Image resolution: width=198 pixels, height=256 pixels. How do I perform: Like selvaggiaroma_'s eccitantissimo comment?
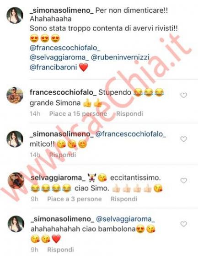click(x=183, y=181)
